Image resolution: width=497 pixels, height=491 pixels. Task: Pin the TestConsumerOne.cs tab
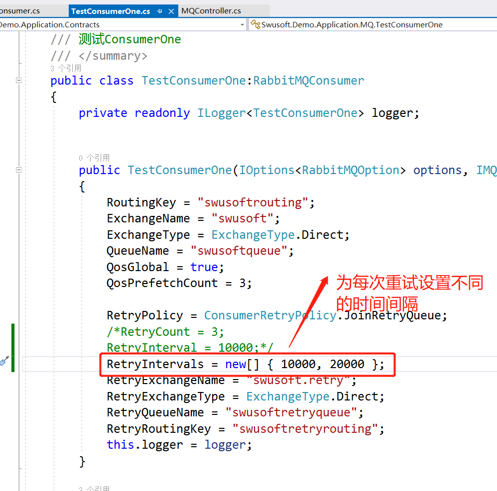coord(159,11)
